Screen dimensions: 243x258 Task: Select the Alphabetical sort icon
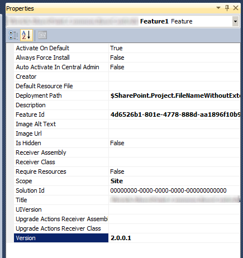[26, 35]
